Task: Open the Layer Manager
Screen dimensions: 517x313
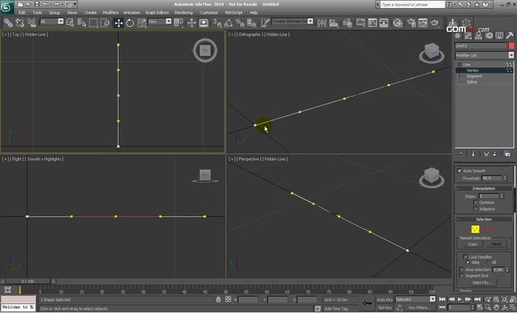Action: [x=347, y=23]
